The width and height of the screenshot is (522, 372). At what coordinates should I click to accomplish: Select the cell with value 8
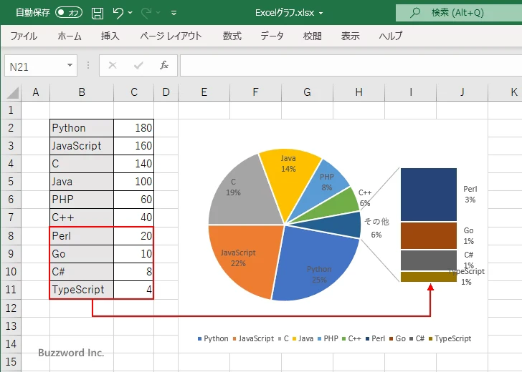[x=133, y=272]
